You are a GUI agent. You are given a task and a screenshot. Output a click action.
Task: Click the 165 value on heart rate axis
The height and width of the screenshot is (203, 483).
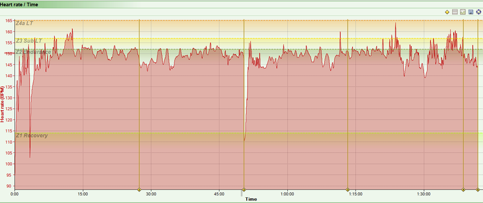tap(8, 21)
